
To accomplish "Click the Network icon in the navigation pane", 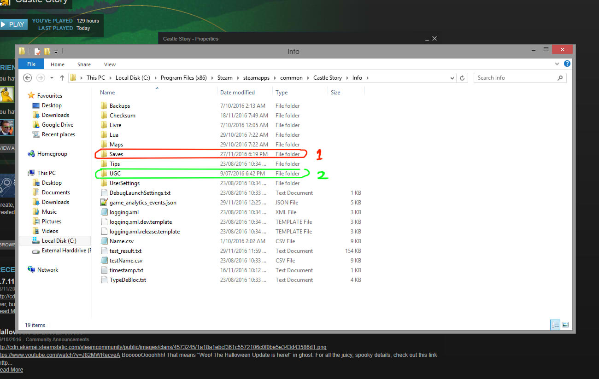I will 31,270.
